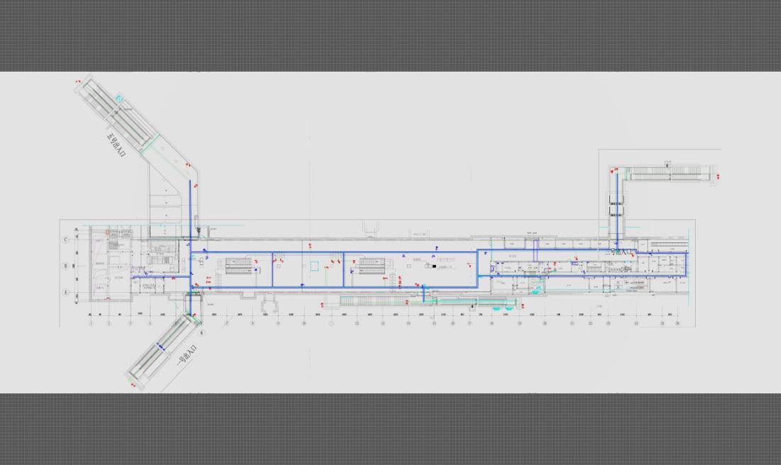Click the cyan marker at top-left stairway

(119, 99)
